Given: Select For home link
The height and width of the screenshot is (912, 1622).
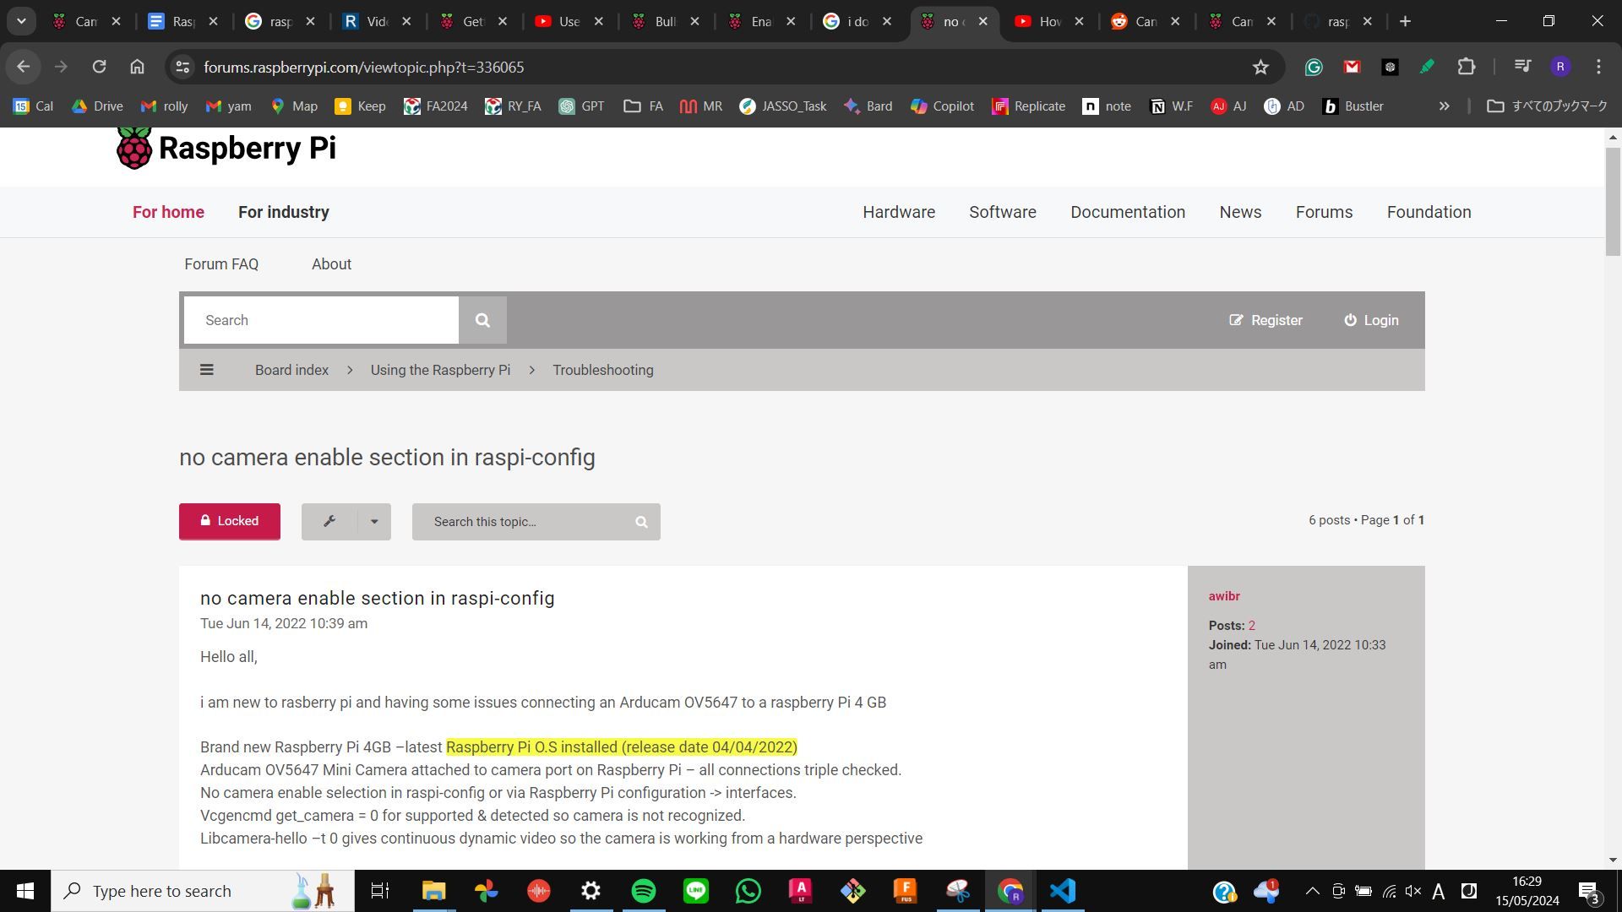Looking at the screenshot, I should 168,212.
